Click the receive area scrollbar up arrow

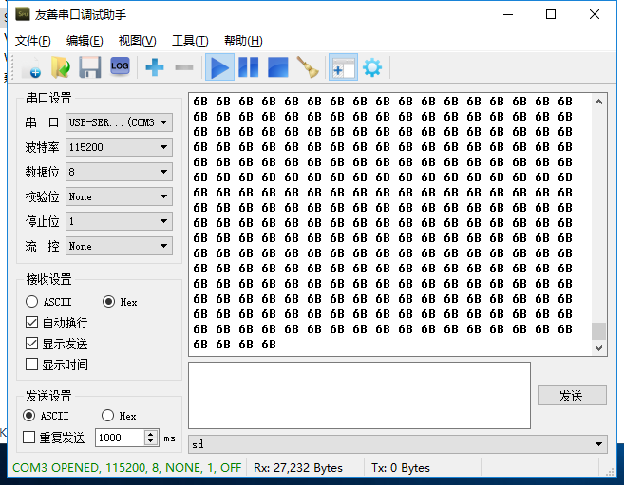click(x=598, y=102)
